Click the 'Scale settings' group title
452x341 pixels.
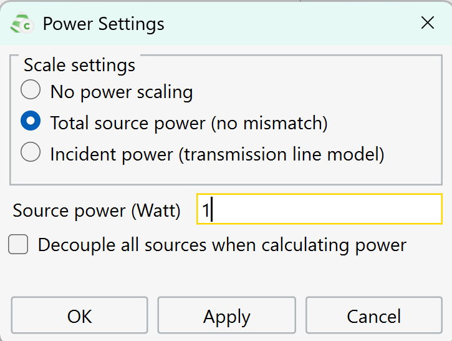[80, 65]
